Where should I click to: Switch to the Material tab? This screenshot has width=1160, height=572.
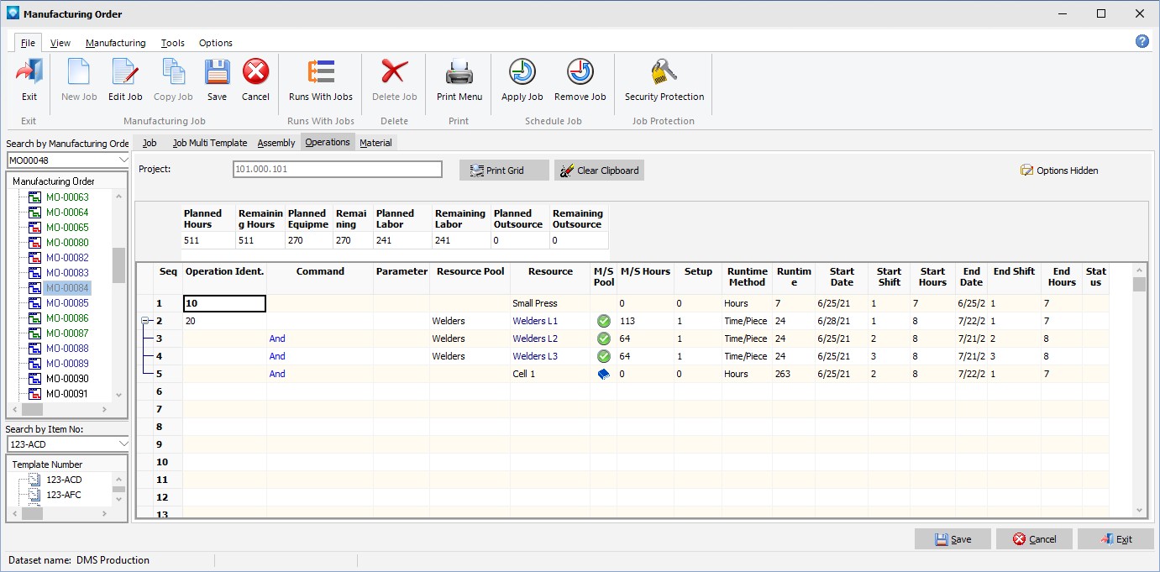click(375, 143)
